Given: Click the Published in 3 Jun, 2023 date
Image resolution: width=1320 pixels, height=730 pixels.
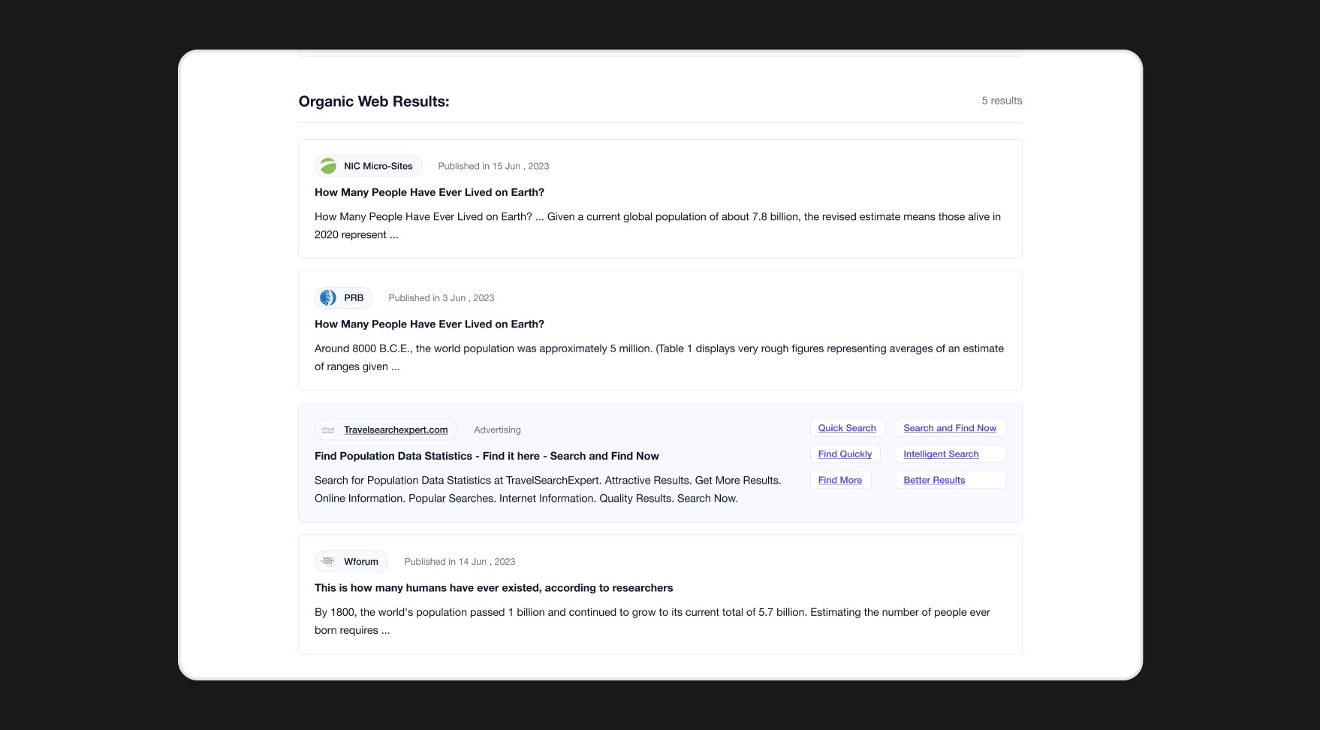Looking at the screenshot, I should click(441, 298).
